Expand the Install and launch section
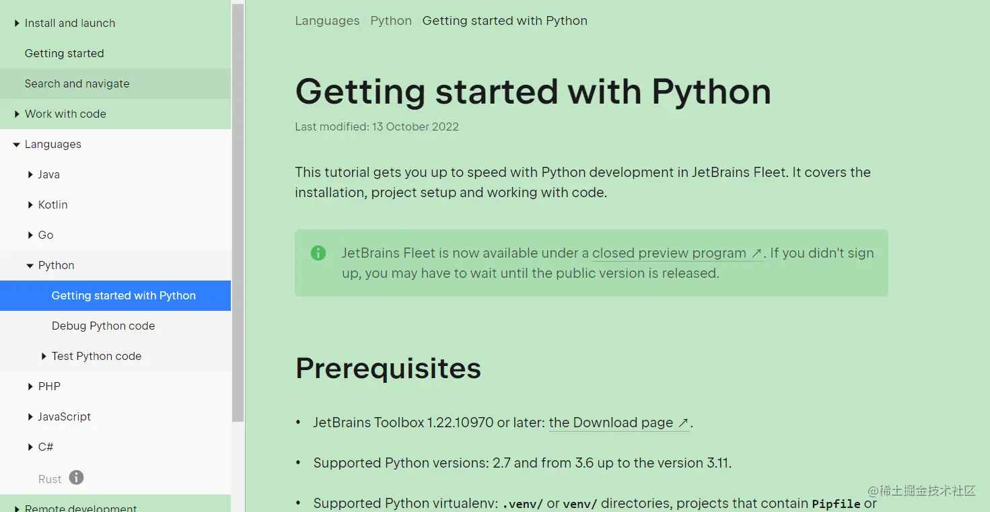 tap(17, 24)
